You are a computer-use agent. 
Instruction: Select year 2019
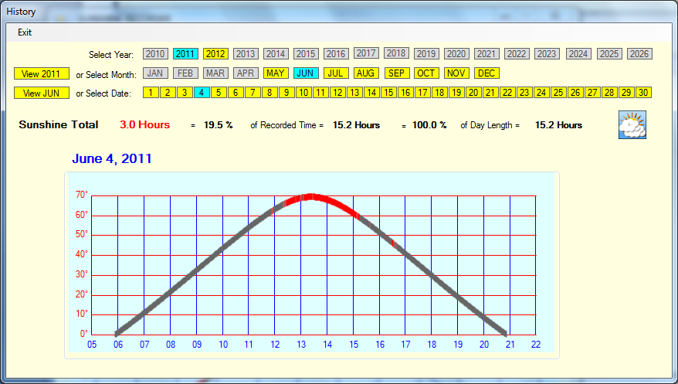click(x=426, y=53)
